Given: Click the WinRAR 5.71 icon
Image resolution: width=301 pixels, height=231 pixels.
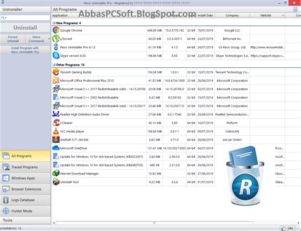Looking at the screenshot, I should (x=56, y=140).
